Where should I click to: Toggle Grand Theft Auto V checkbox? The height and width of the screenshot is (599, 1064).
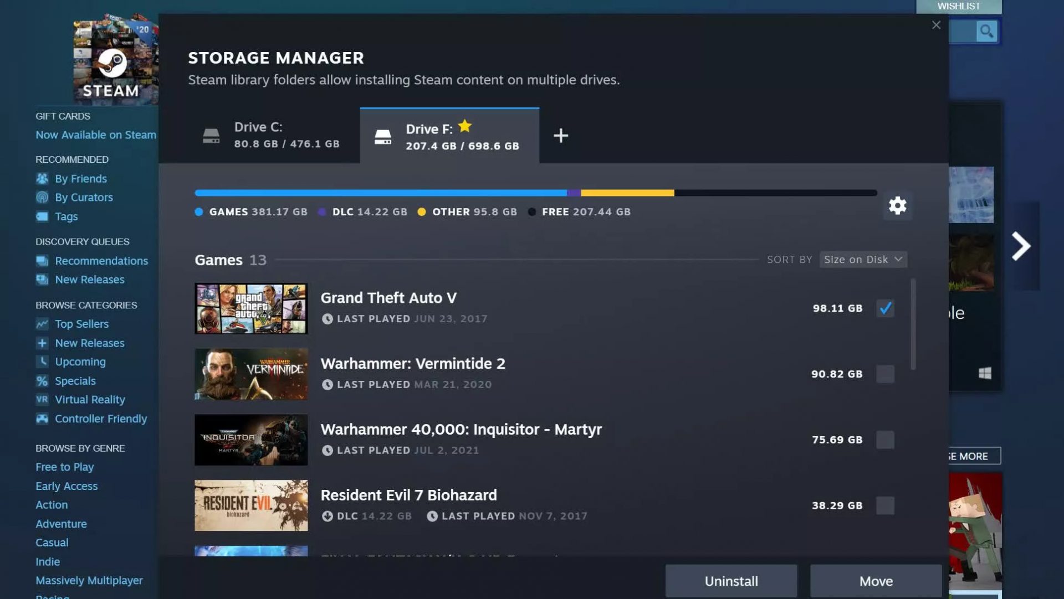pyautogui.click(x=885, y=307)
